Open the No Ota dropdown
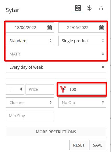 pyautogui.click(x=82, y=103)
